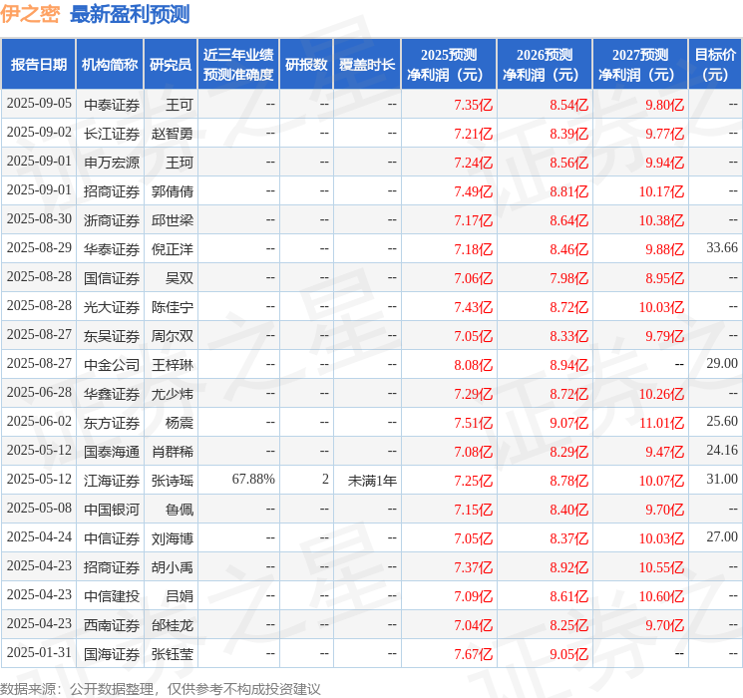Click the 最新盈利预测 heading
Viewport: 743px width, 698px height.
(130, 14)
